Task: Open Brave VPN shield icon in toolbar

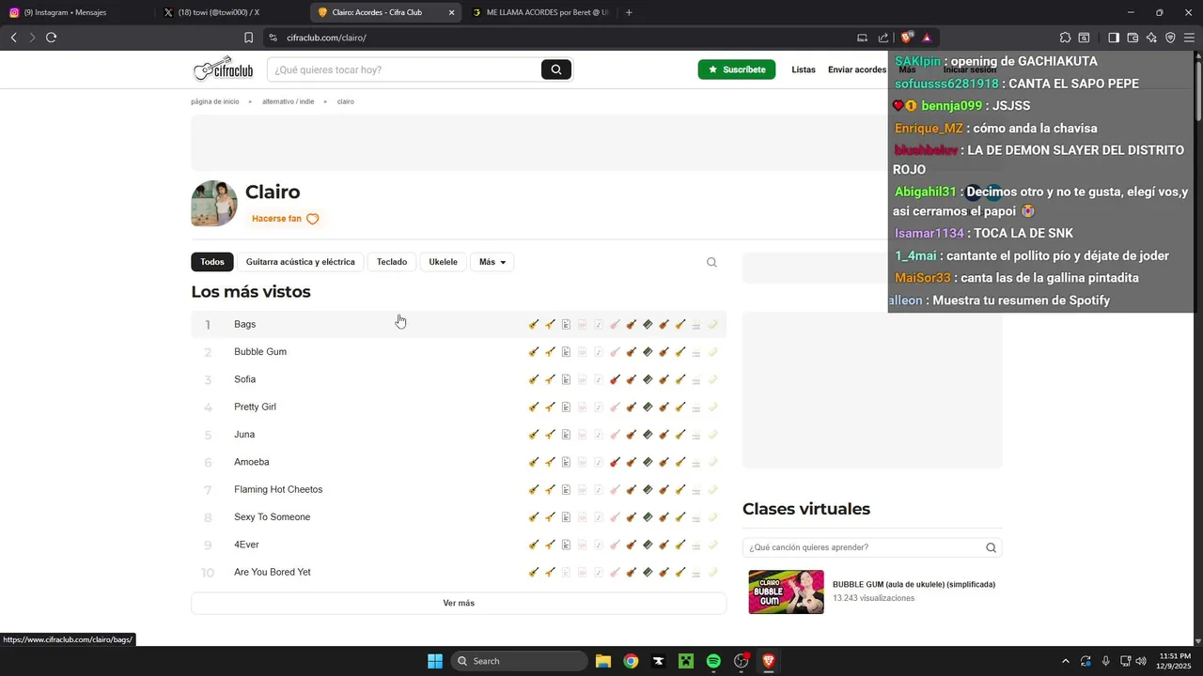Action: 1170,38
